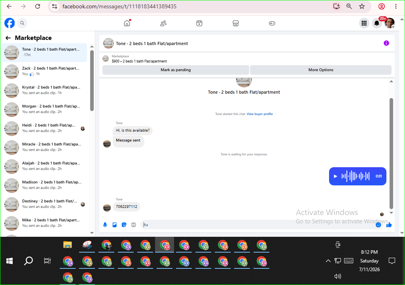Click the 'Message sent' bubble
This screenshot has width=405, height=285.
point(128,141)
